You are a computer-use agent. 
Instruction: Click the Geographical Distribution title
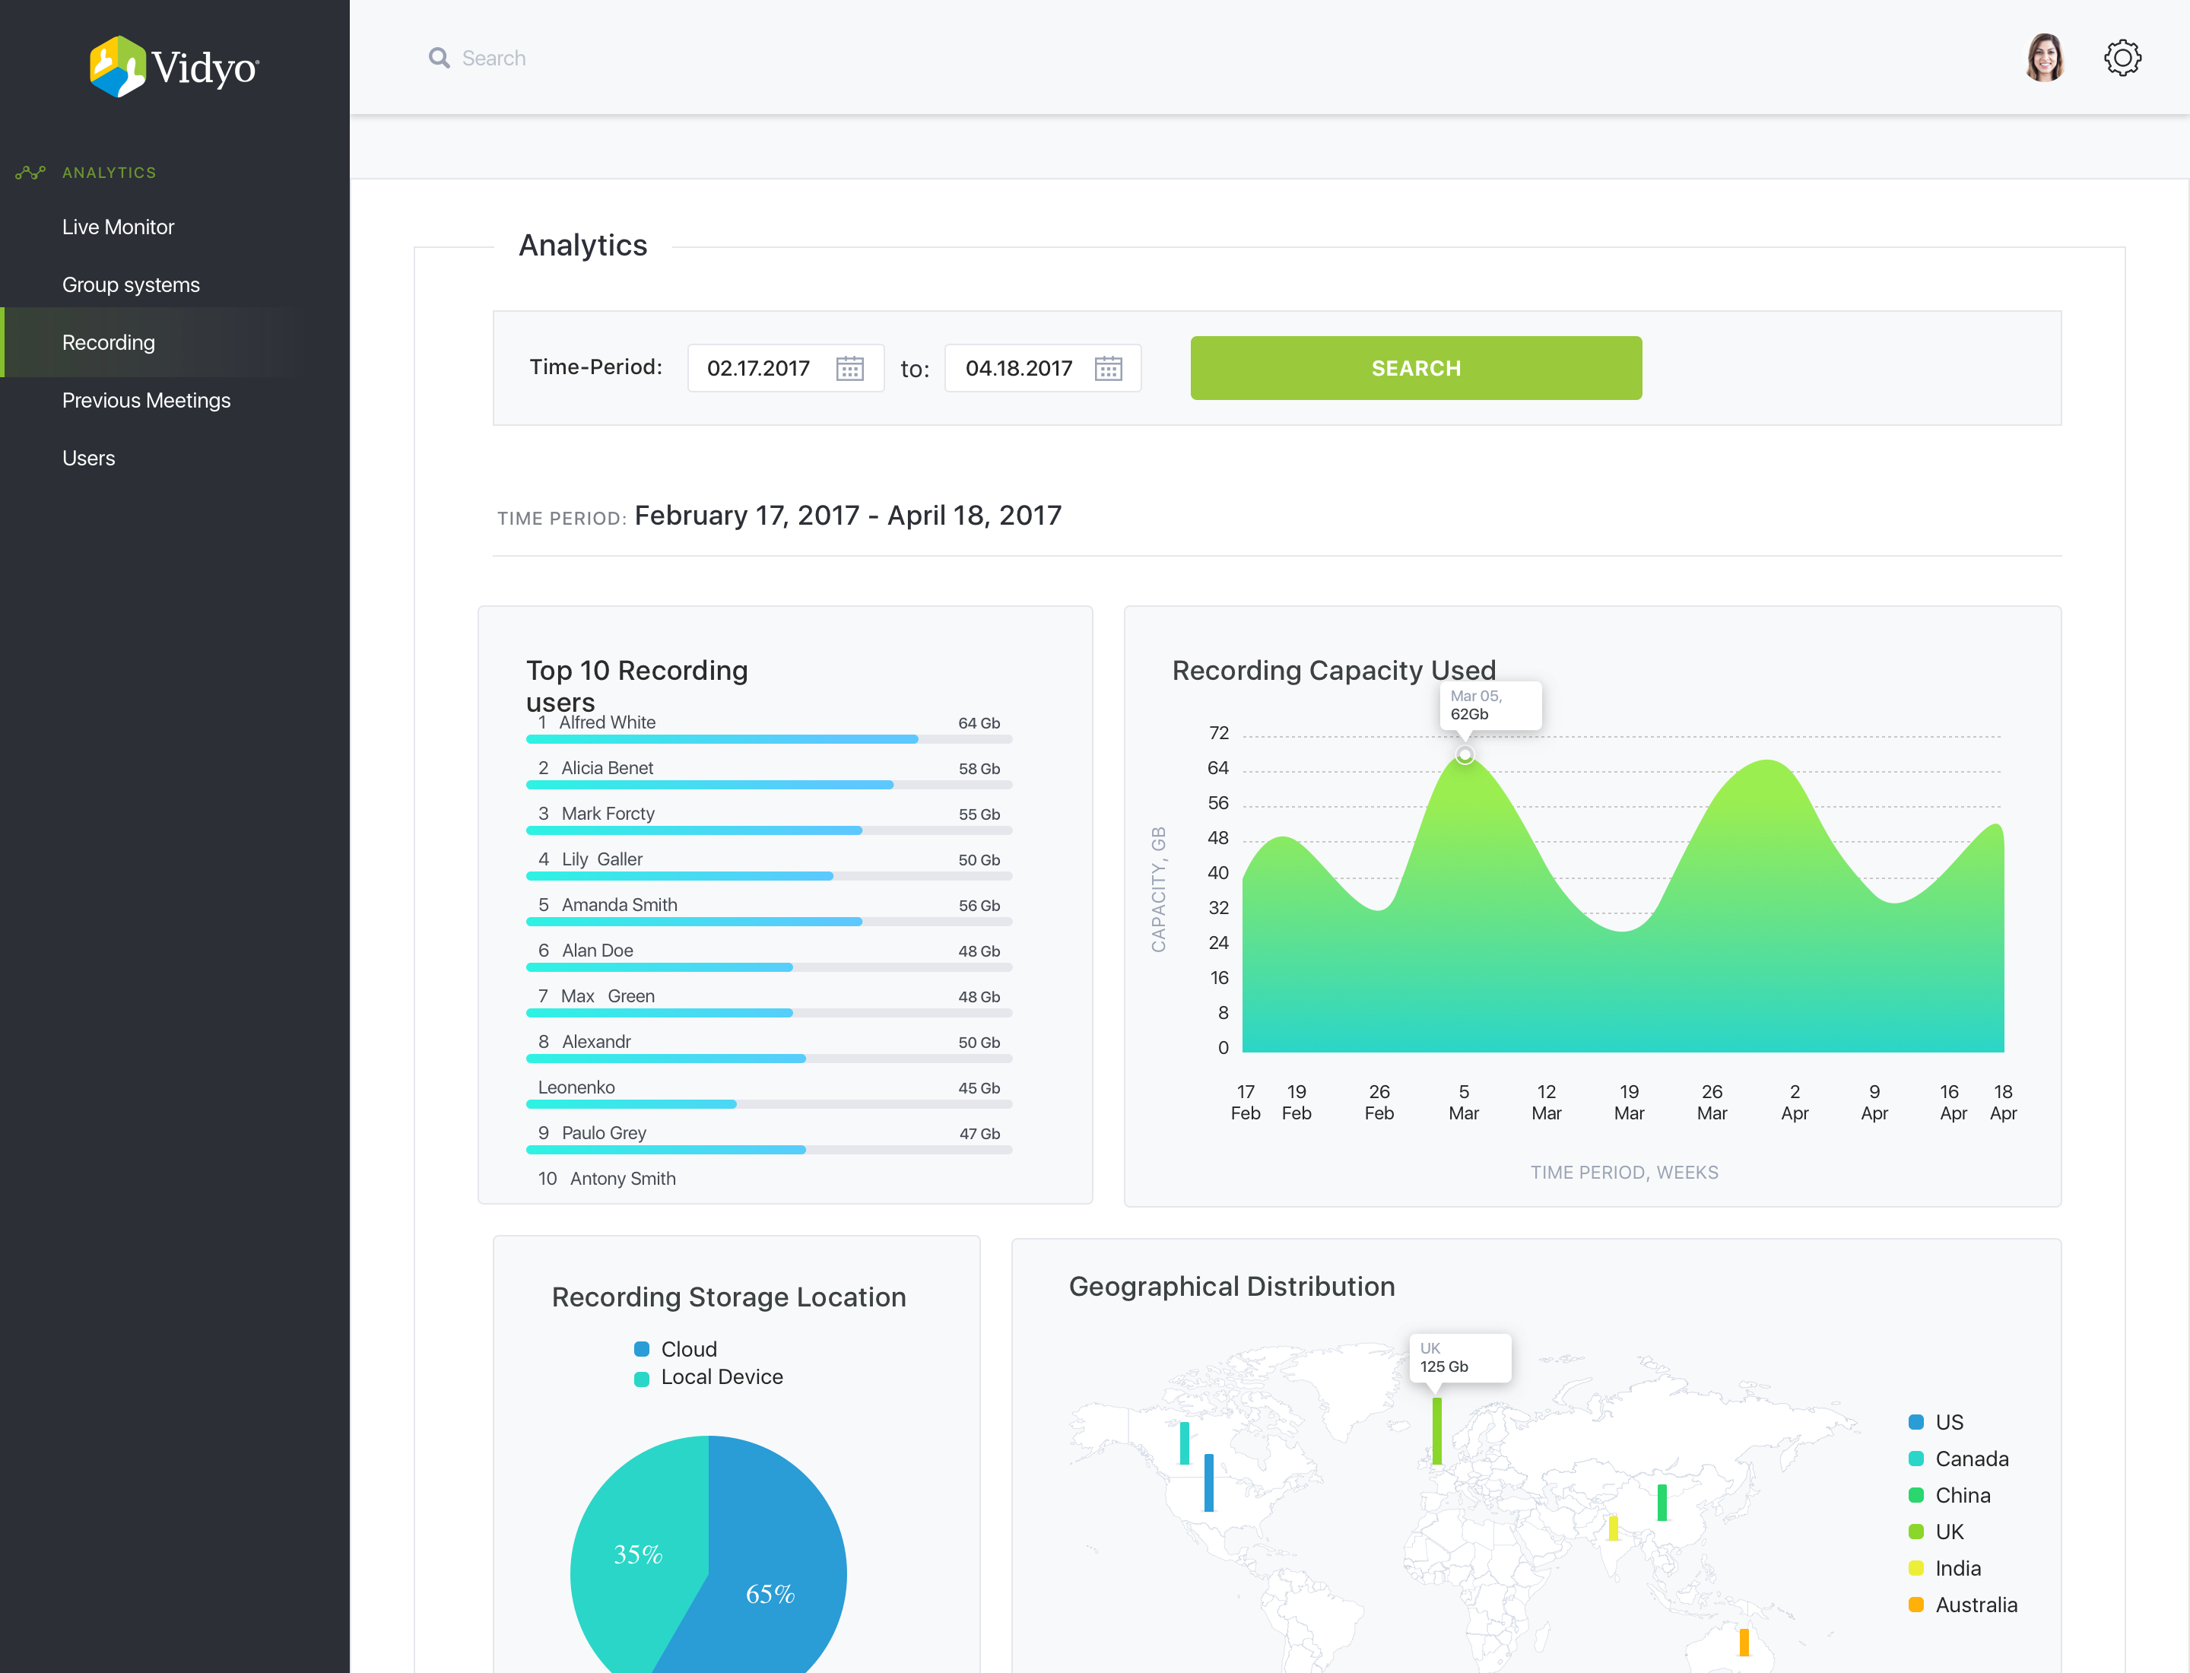point(1232,1287)
